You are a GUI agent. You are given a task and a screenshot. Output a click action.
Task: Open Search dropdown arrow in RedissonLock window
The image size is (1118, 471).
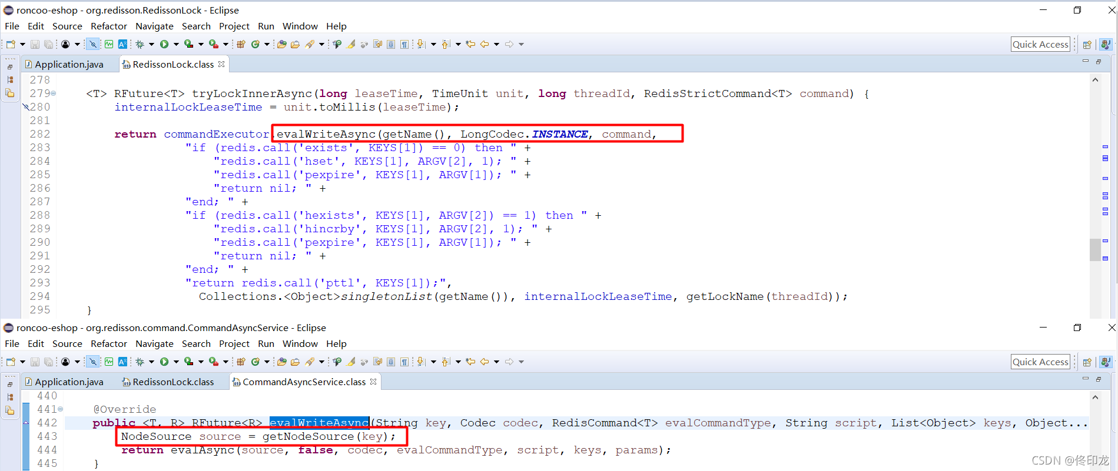point(321,44)
